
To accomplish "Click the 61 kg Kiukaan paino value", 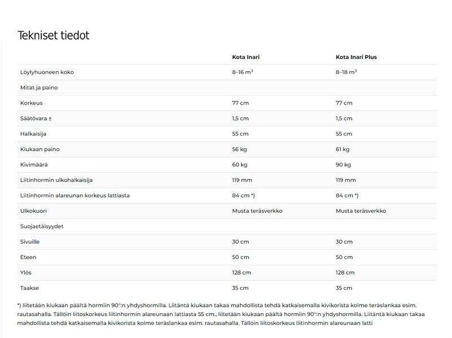I will coord(342,149).
